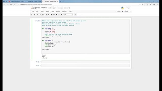Click the localhost address bar

point(78,5)
